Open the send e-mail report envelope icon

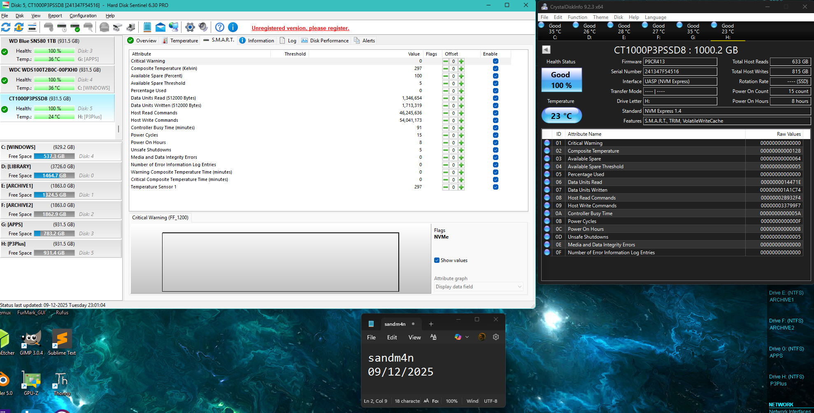coord(160,28)
